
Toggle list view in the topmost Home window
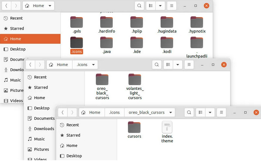pos(151,6)
